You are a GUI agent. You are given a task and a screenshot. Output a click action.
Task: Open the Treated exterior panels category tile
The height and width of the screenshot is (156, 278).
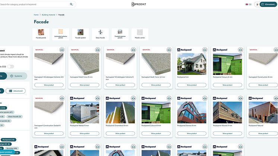click(x=120, y=34)
